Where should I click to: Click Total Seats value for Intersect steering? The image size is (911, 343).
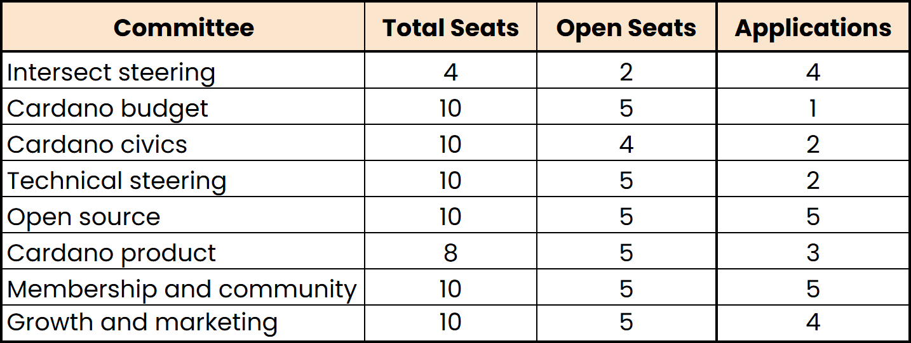tap(450, 72)
